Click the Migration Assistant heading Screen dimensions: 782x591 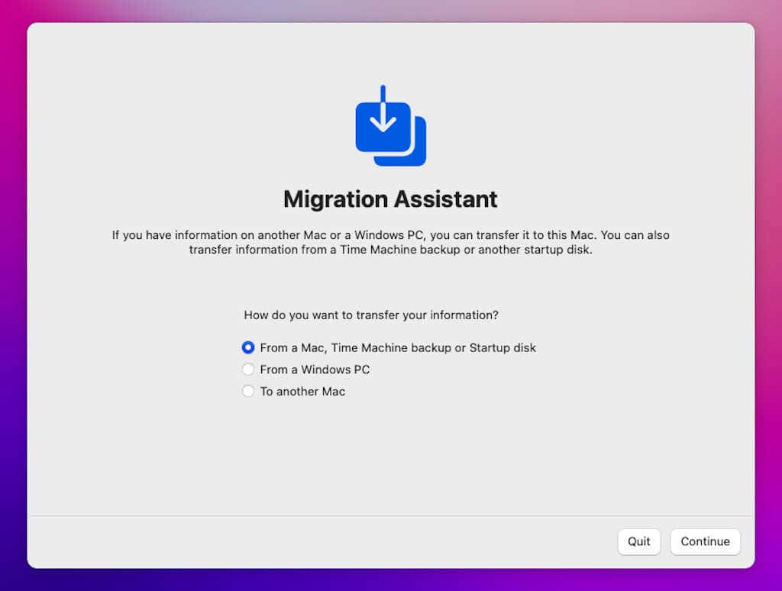tap(390, 199)
